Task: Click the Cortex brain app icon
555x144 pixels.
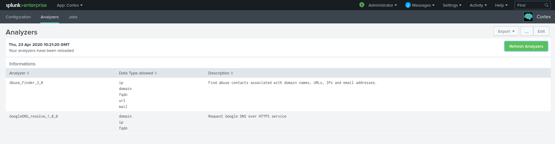Action: click(528, 17)
